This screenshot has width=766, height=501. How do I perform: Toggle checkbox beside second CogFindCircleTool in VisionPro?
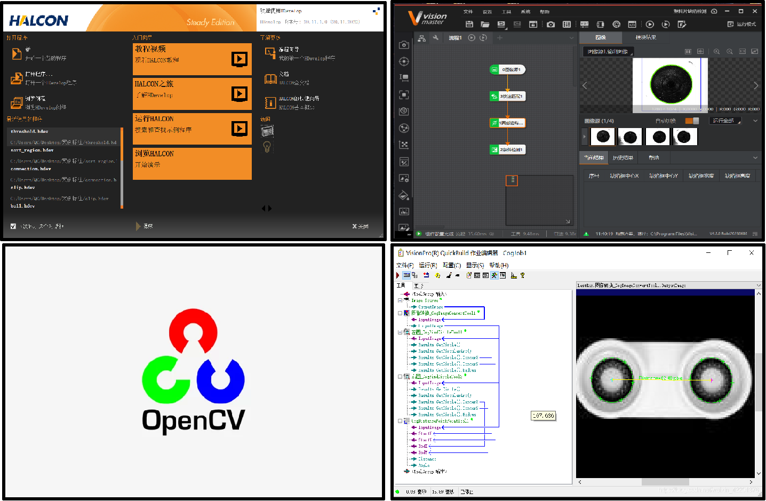[x=400, y=377]
